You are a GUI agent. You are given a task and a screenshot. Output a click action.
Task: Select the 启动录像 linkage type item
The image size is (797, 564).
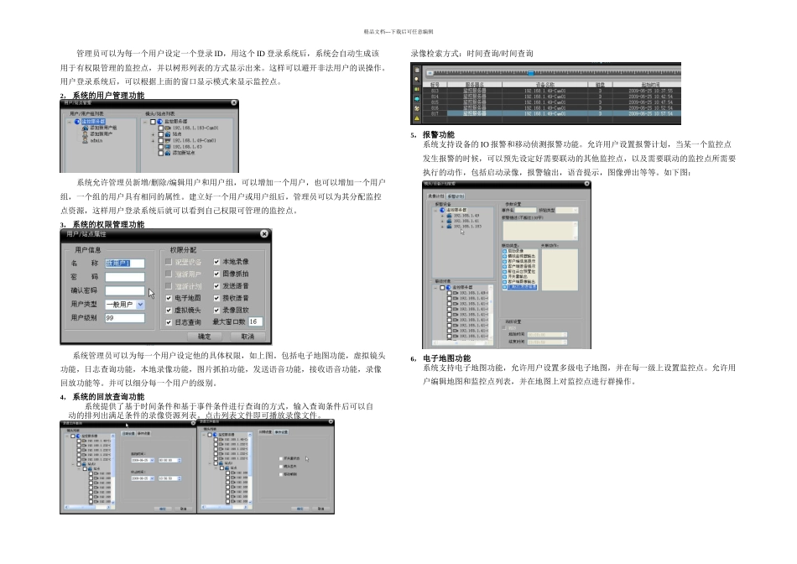(x=515, y=251)
